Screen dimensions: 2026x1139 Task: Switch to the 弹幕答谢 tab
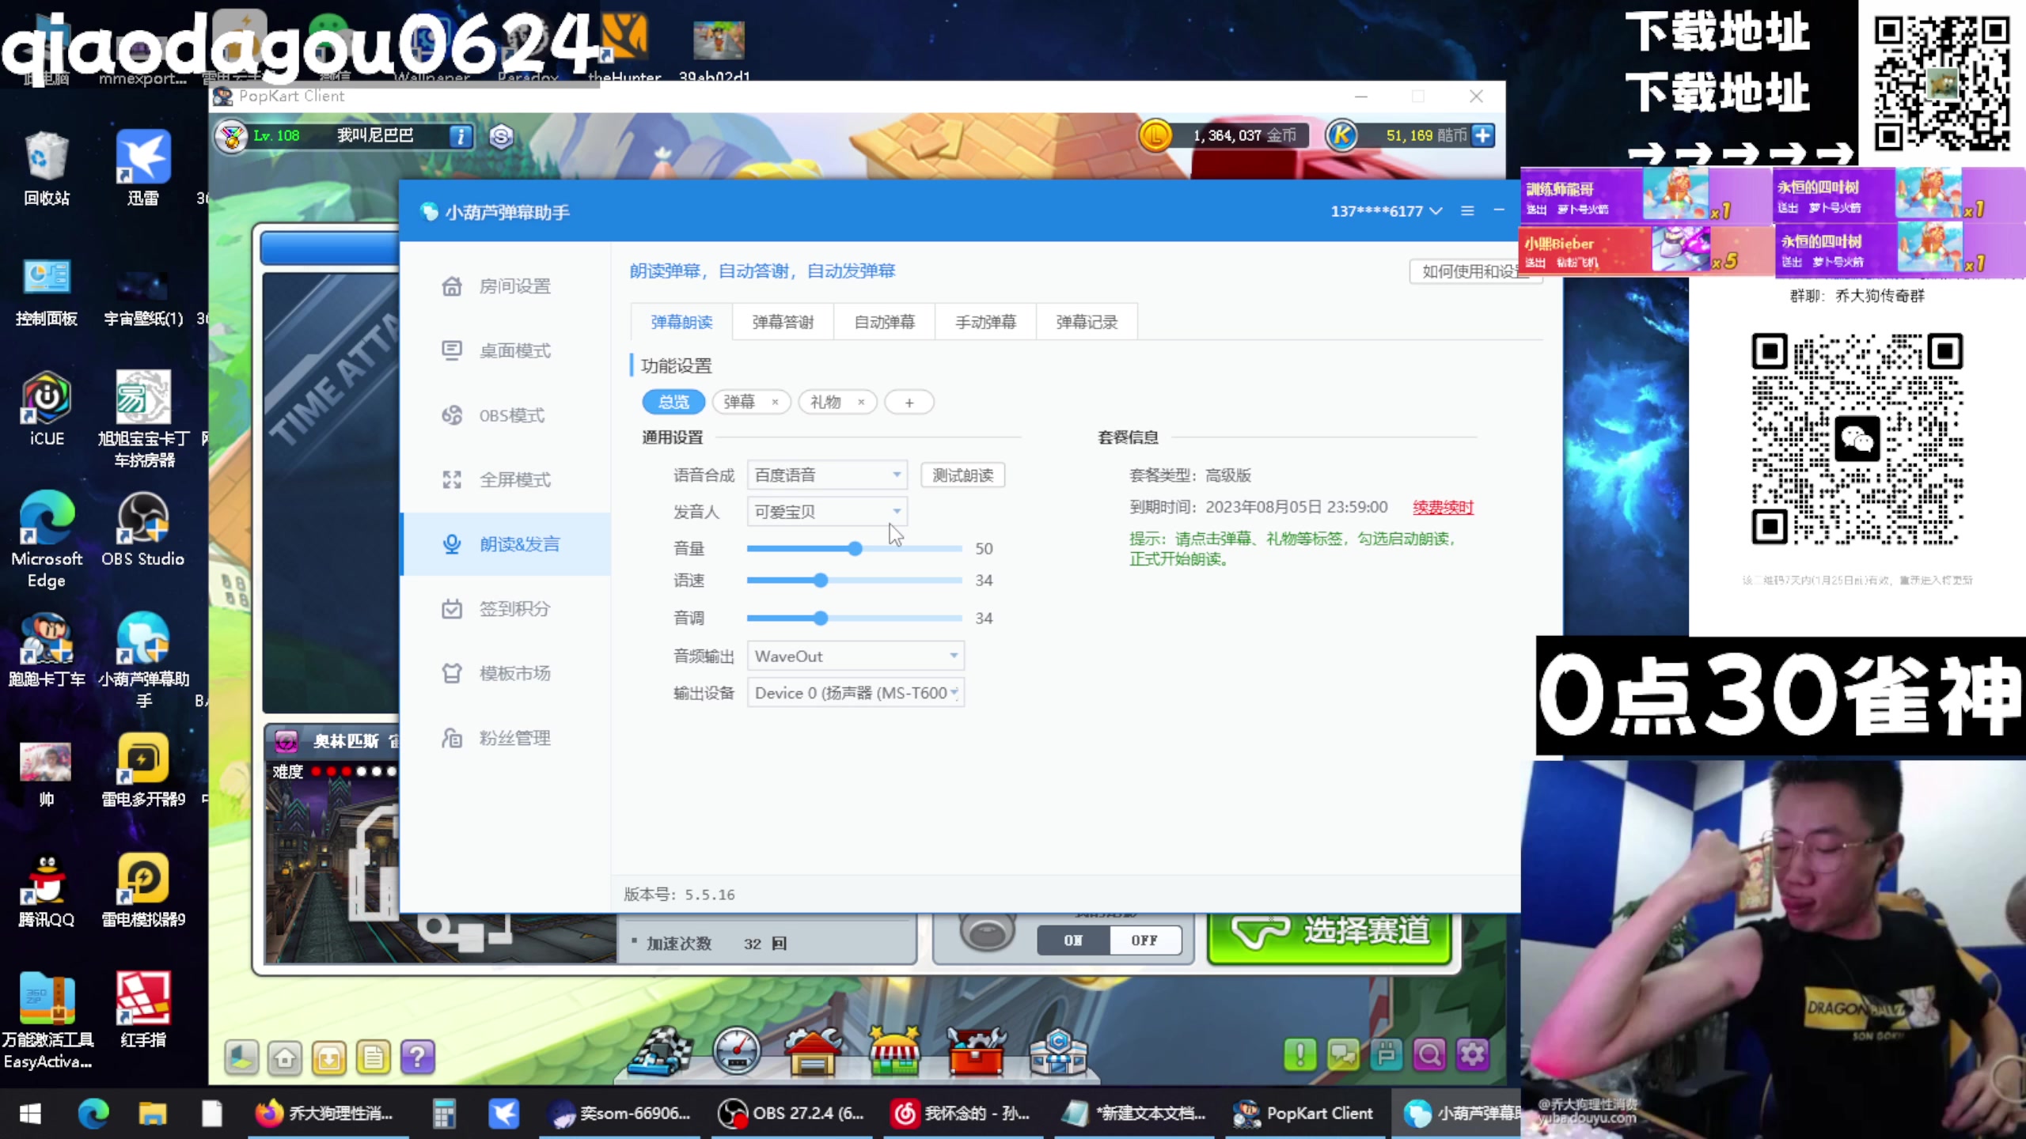click(783, 322)
